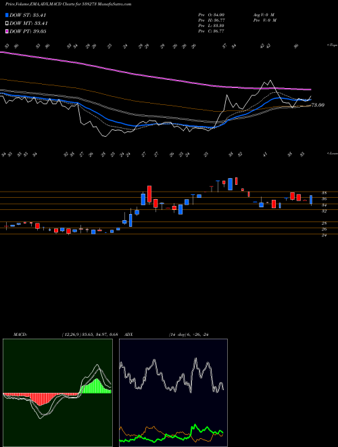The height and width of the screenshot is (447, 338).
Task: Click the 34 price axis label
Action: (x=324, y=205)
